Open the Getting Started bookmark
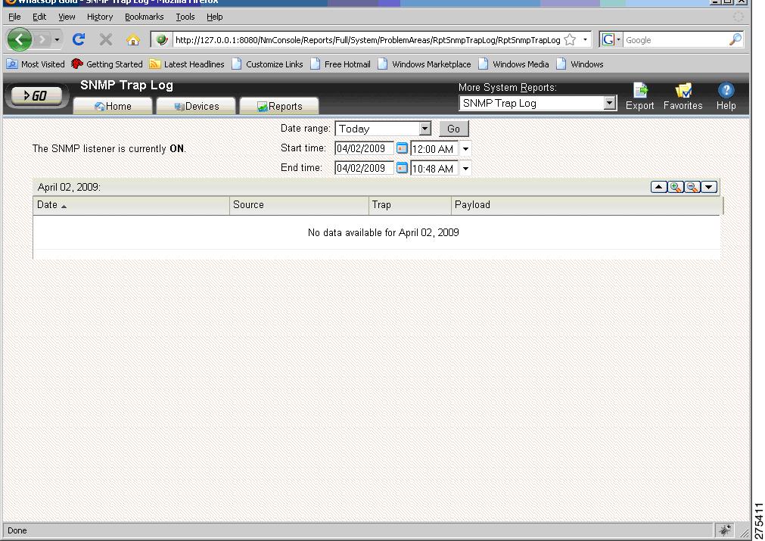The height and width of the screenshot is (541, 765). 107,64
